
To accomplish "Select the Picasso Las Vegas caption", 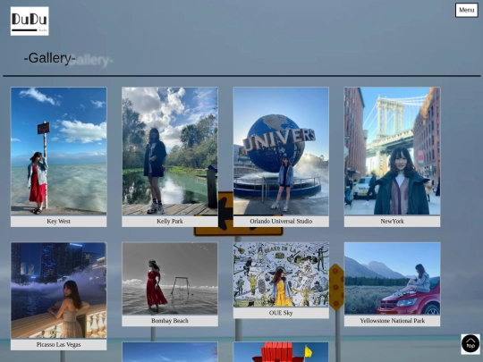I will [x=59, y=345].
